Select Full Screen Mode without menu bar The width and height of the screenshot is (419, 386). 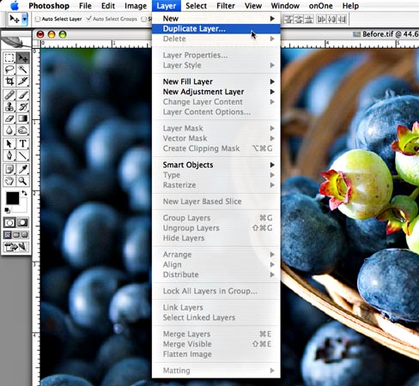pos(25,235)
